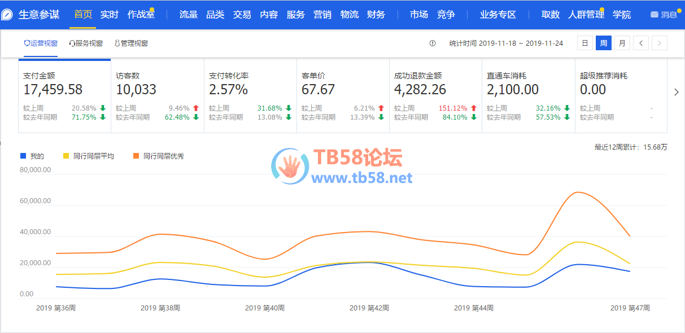Select the 直通车消耗 metric card
This screenshot has height=333, width=685.
(x=528, y=95)
